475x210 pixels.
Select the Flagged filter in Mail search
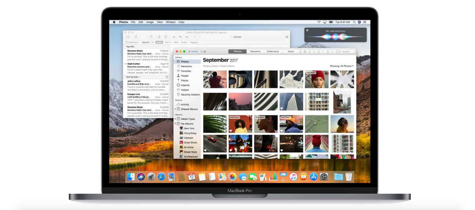coord(194,42)
